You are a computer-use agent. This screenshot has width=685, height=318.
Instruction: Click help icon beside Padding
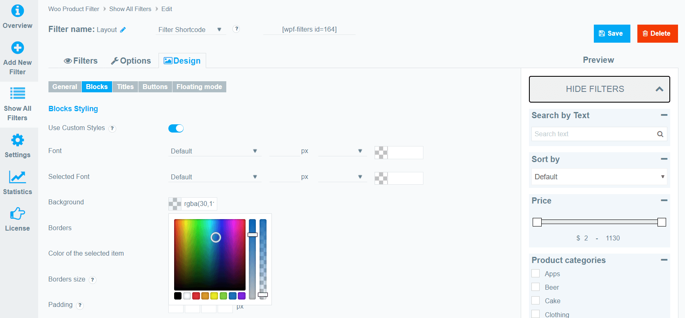coord(80,305)
